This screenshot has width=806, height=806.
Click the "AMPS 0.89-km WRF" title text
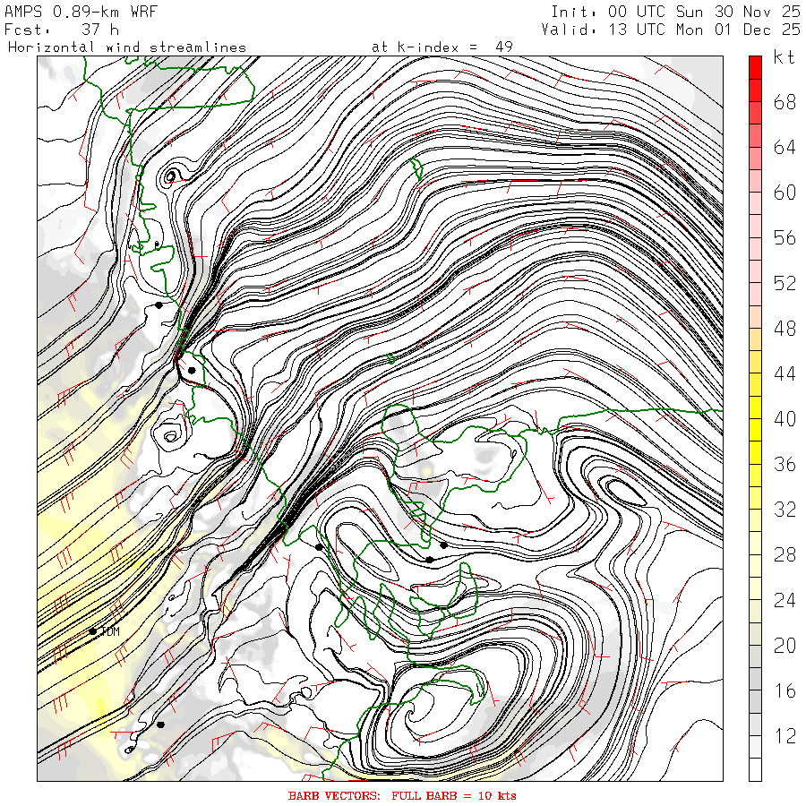(81, 12)
